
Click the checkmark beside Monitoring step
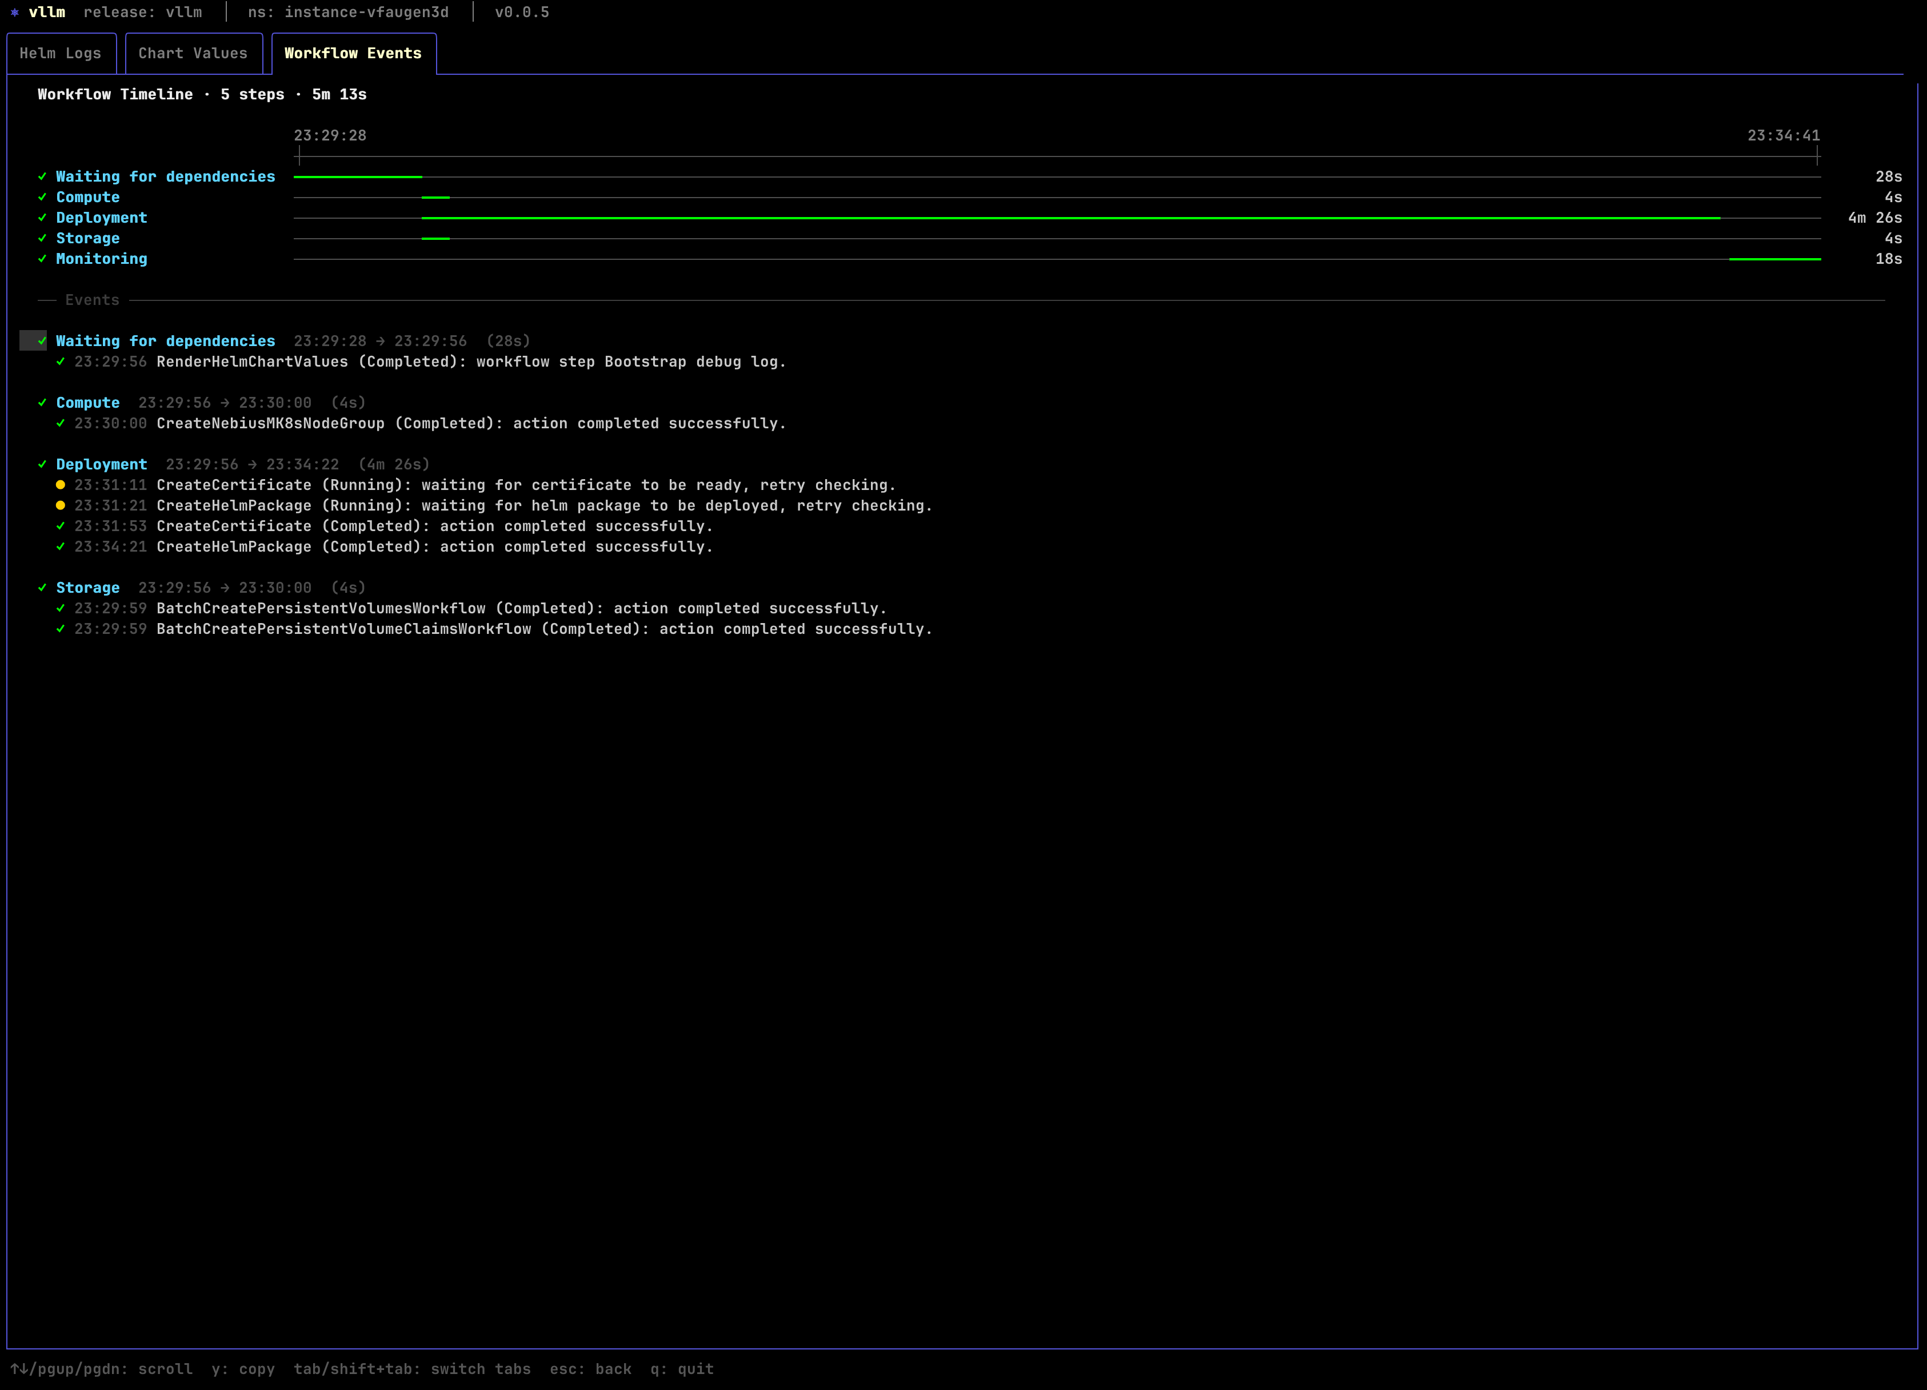pyautogui.click(x=42, y=259)
